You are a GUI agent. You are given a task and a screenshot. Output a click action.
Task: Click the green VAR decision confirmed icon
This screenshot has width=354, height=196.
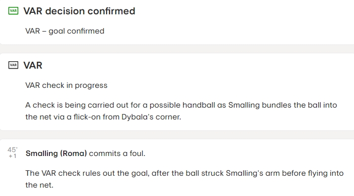pos(13,10)
